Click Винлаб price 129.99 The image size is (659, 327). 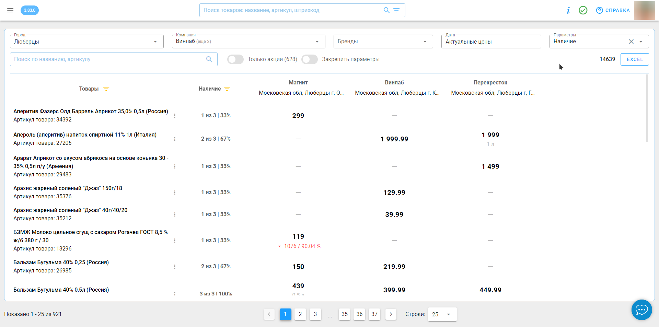point(394,192)
